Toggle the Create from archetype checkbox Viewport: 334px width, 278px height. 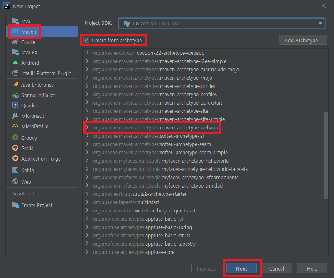click(x=86, y=40)
